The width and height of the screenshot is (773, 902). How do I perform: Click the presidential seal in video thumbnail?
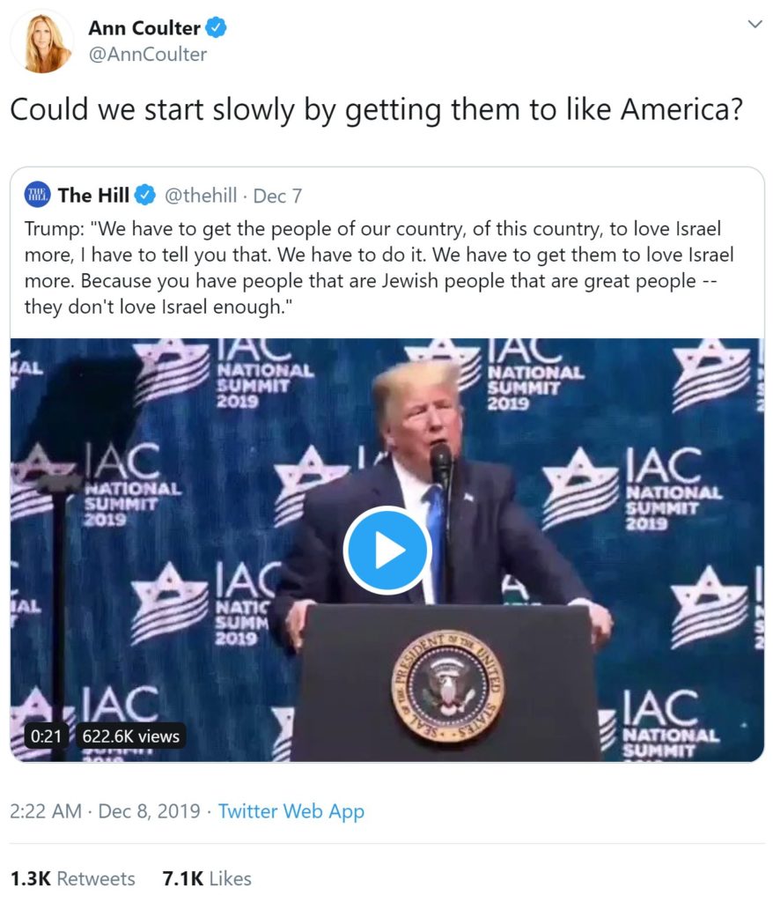(x=447, y=685)
